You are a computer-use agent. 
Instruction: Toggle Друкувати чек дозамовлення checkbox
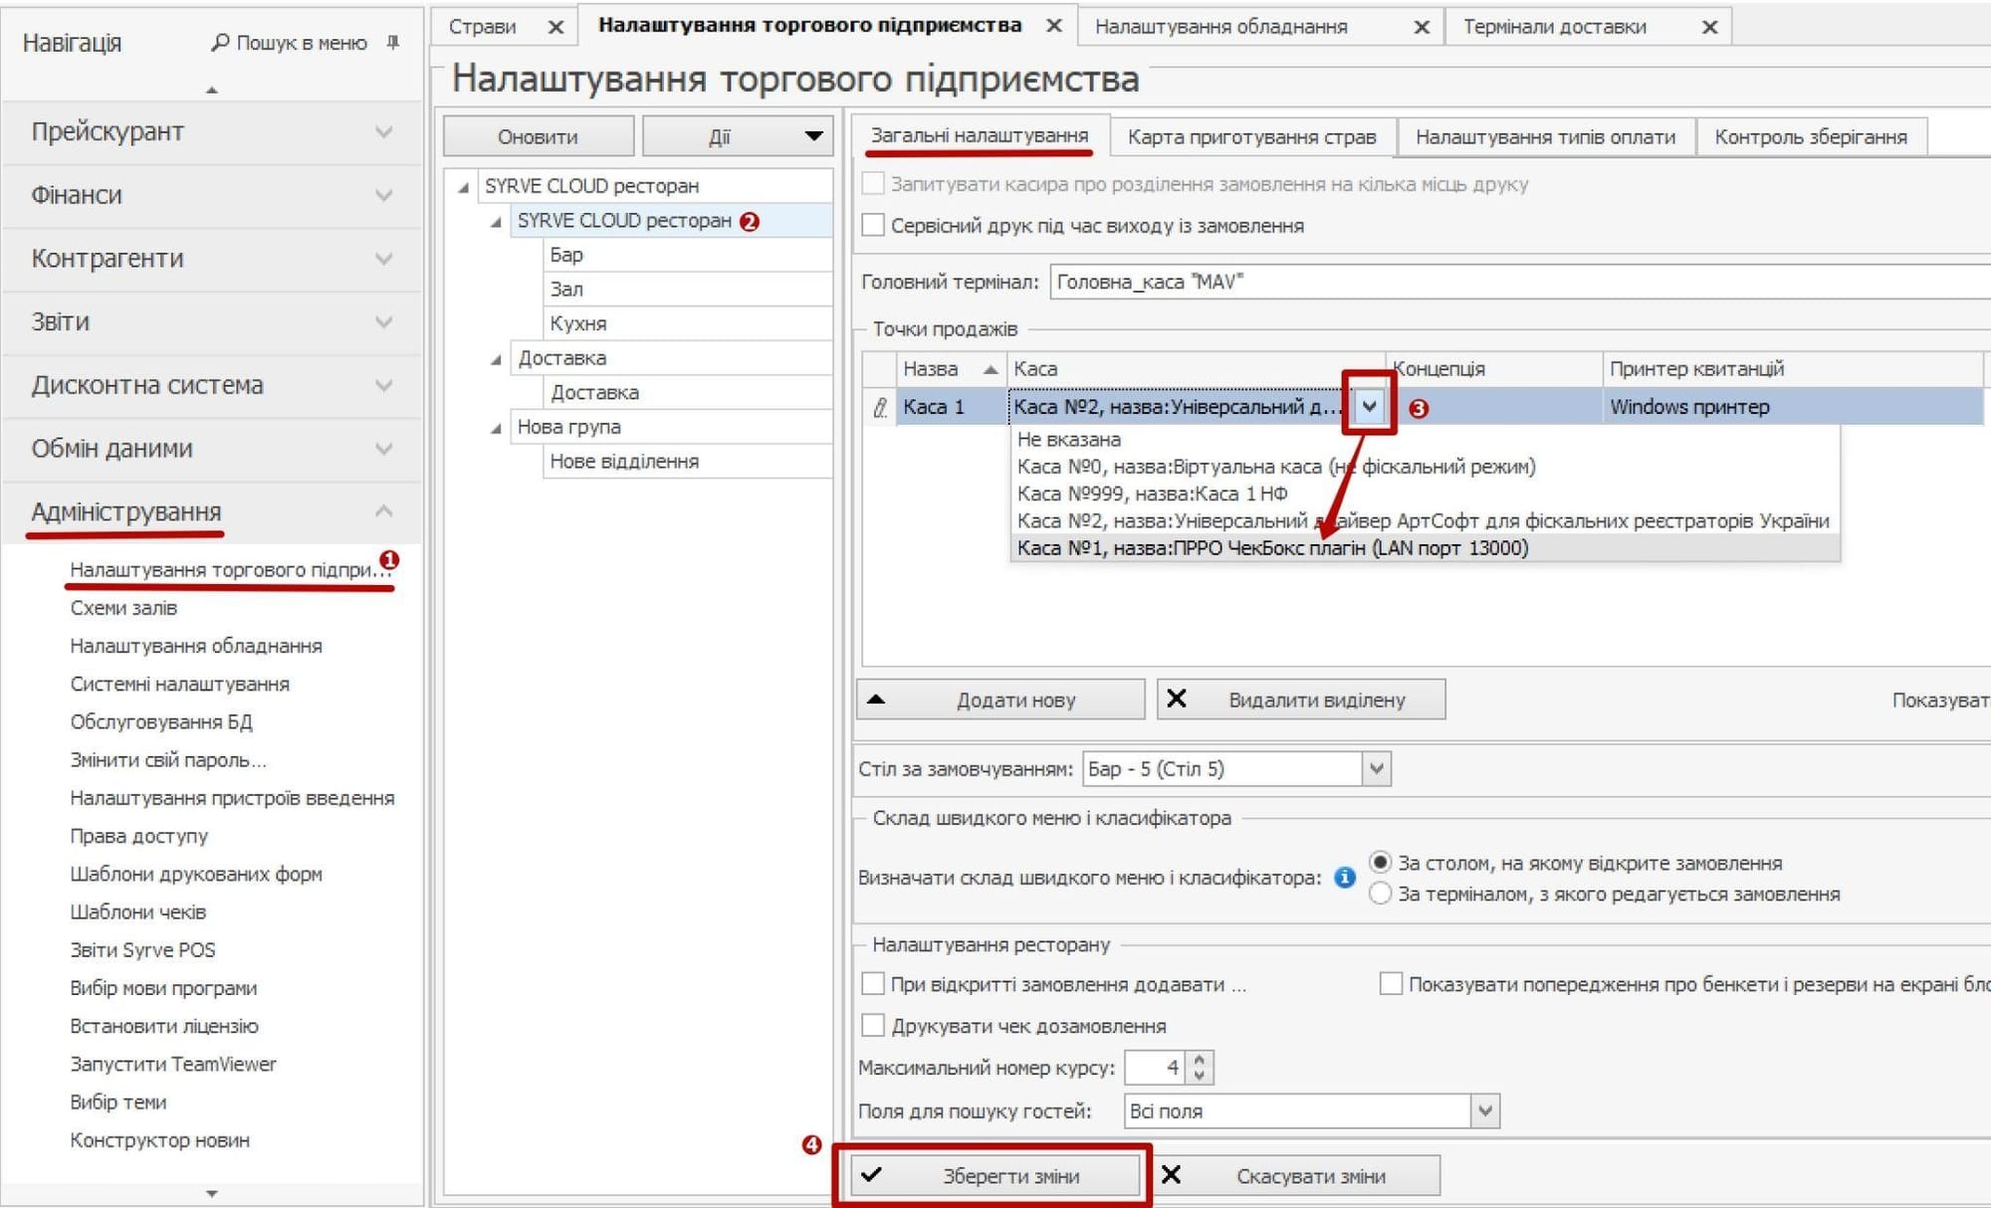[x=873, y=1026]
